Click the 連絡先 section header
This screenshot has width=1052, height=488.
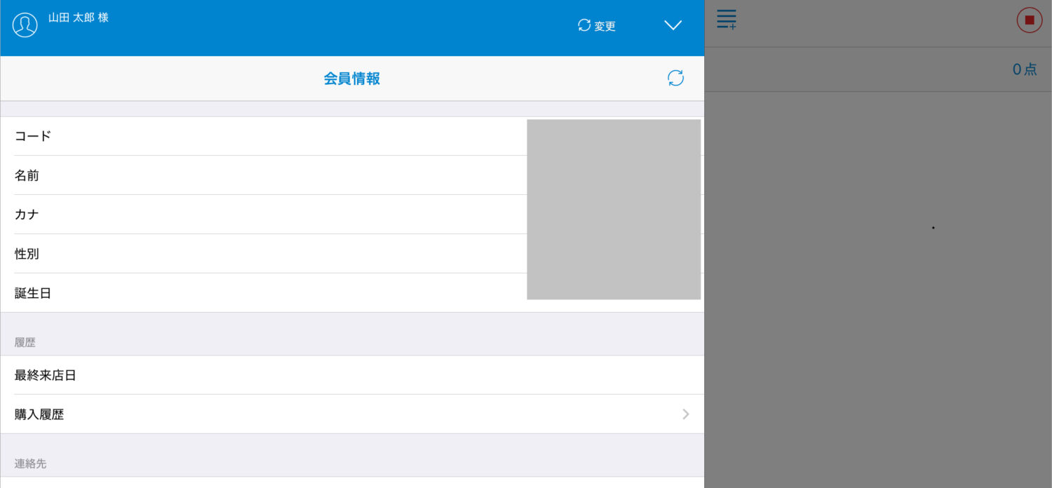coord(30,463)
